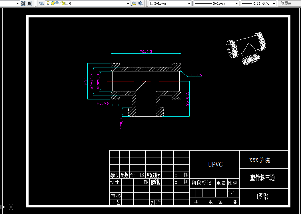Click the 批准 cell in title block
The width and height of the screenshot is (301, 214).
pos(156,203)
